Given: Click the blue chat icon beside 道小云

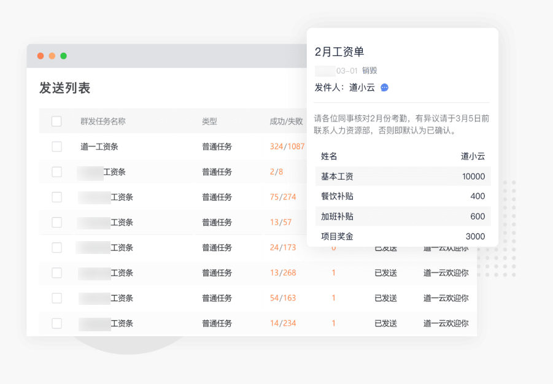Looking at the screenshot, I should [x=384, y=88].
